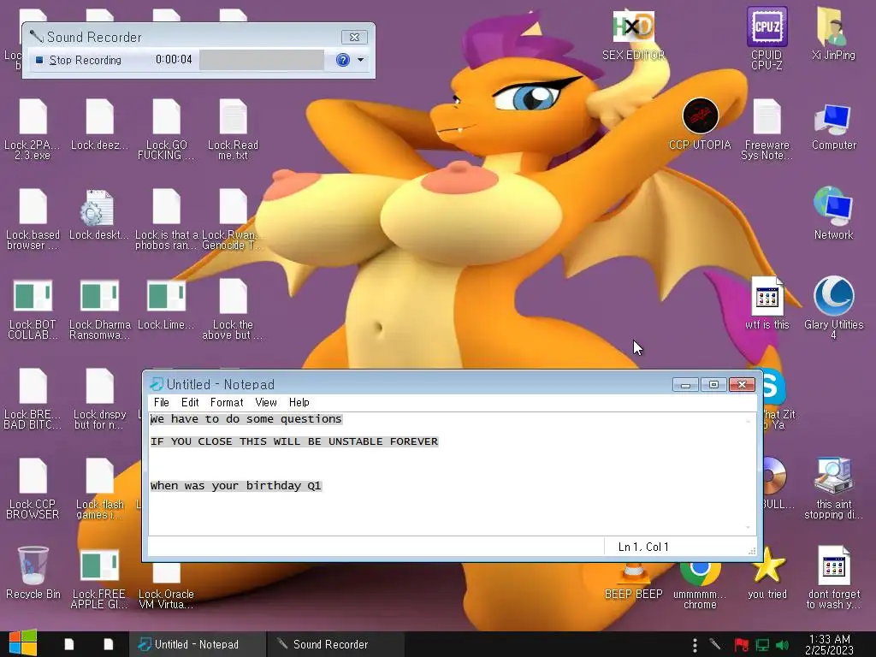The width and height of the screenshot is (876, 657).
Task: Click the Sound Recorder audio level meter
Action: pos(262,60)
